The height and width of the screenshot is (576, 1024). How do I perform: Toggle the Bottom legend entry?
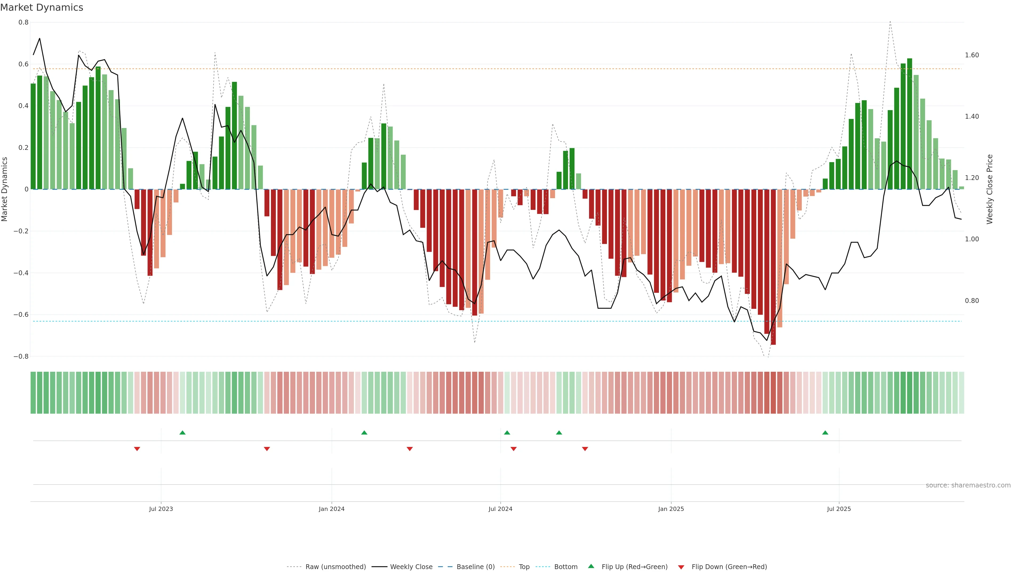(x=566, y=567)
